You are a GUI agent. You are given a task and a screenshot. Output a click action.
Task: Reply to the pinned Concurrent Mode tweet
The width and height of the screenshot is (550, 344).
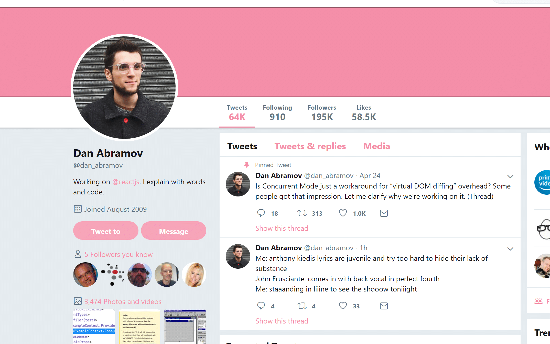pyautogui.click(x=261, y=213)
